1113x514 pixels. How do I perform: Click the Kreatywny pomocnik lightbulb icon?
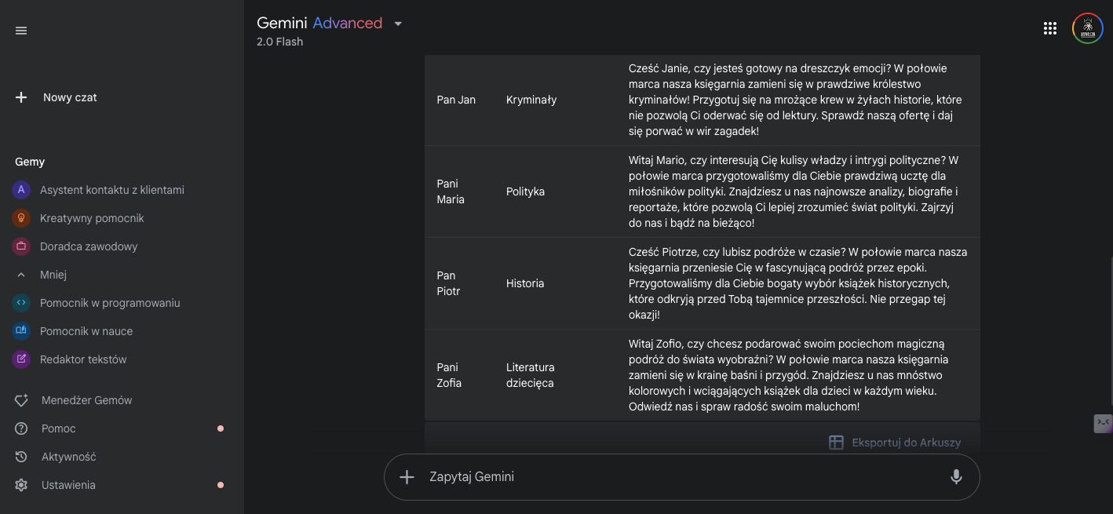tap(21, 218)
